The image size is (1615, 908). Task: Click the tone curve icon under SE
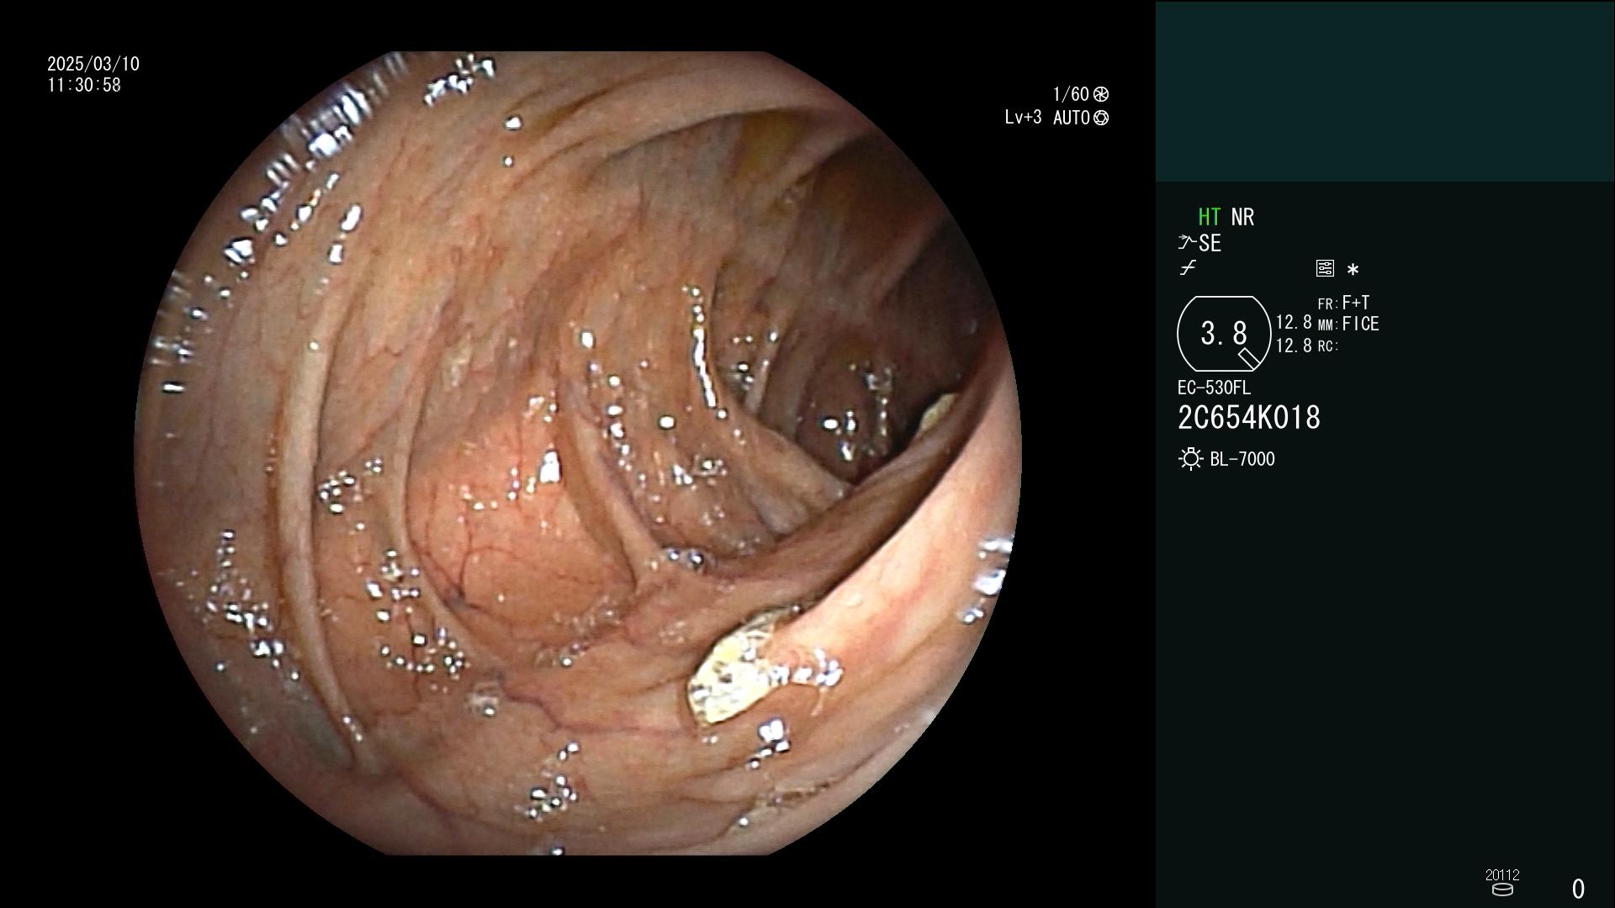click(x=1188, y=268)
